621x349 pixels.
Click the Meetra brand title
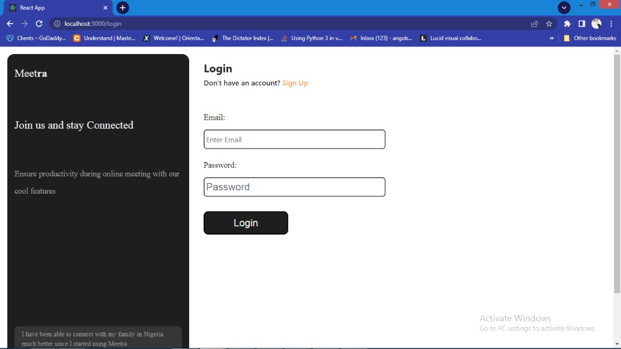31,73
